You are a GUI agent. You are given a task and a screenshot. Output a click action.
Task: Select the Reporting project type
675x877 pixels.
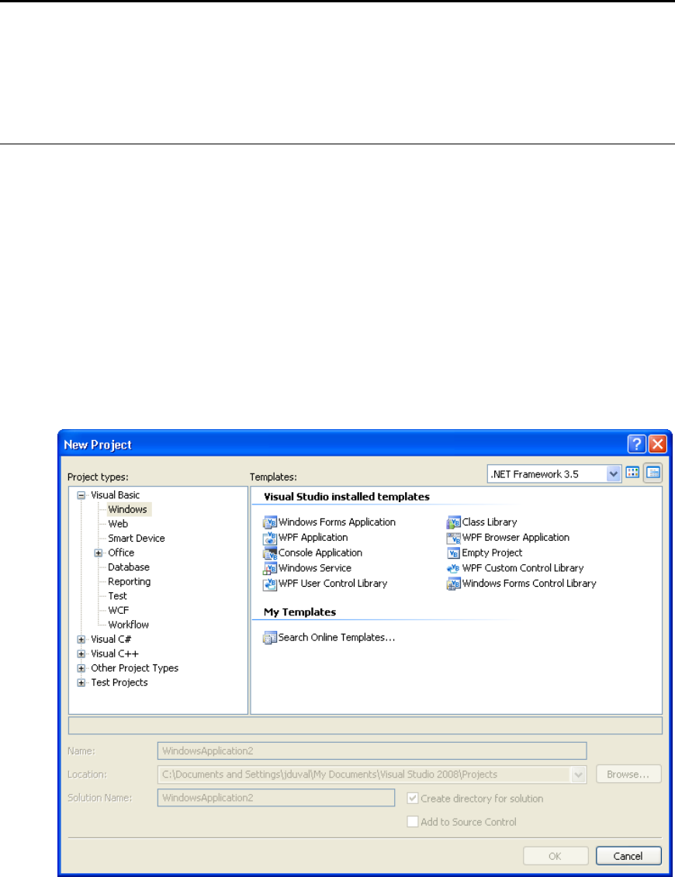coord(130,581)
